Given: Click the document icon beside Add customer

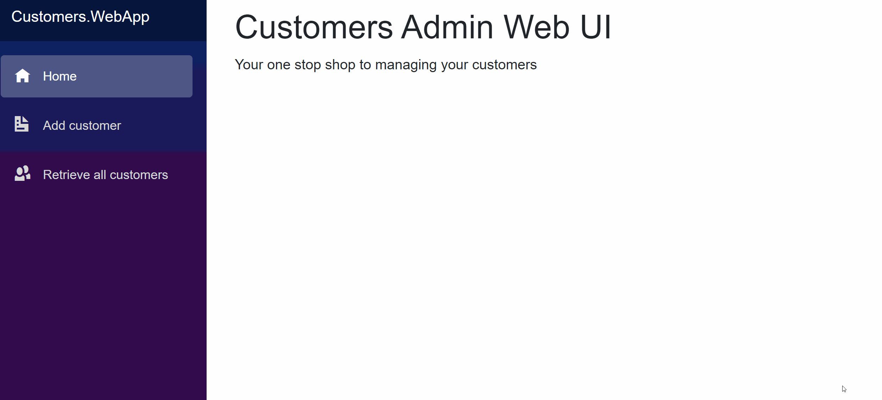Looking at the screenshot, I should click(x=22, y=124).
